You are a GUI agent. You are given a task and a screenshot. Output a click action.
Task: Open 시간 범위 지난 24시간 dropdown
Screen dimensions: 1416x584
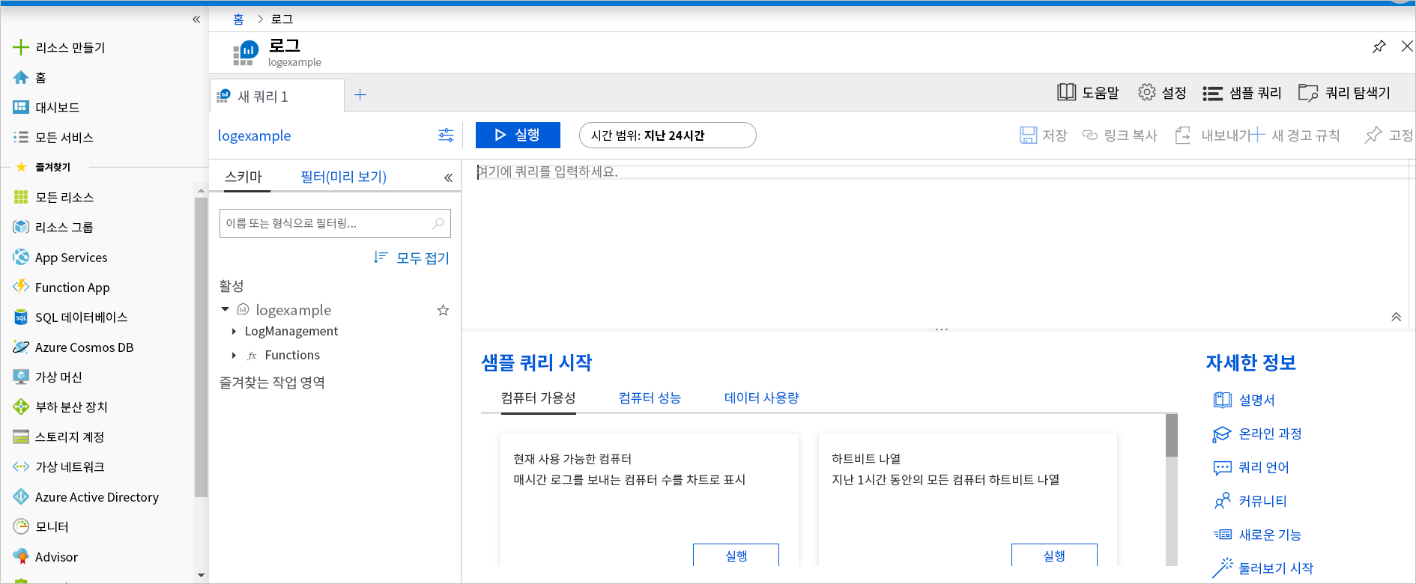point(668,136)
